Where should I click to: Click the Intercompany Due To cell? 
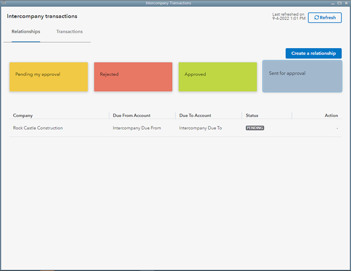[x=200, y=128]
